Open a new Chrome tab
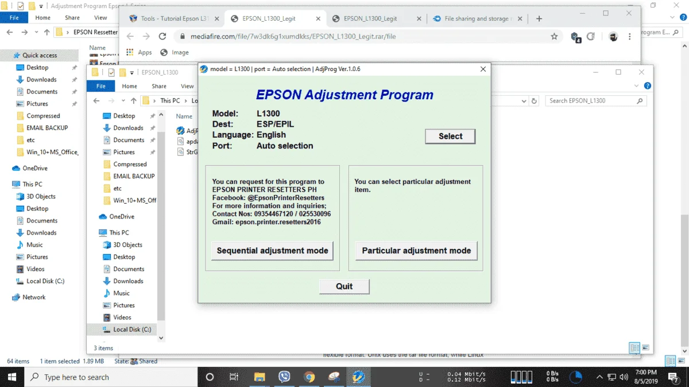 [539, 18]
